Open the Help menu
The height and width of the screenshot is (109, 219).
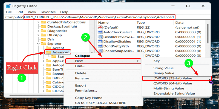point(64,12)
